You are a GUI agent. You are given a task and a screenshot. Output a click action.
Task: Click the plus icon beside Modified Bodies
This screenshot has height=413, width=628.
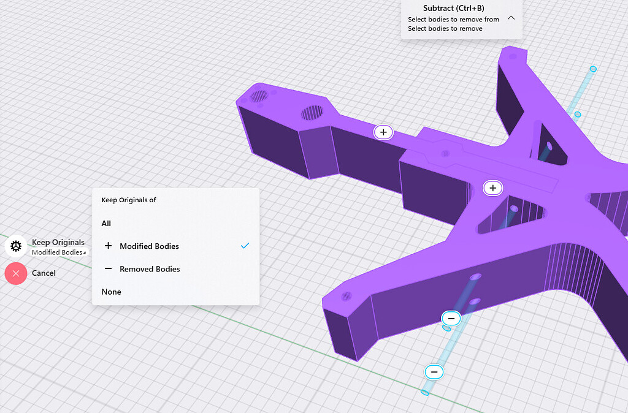point(109,246)
